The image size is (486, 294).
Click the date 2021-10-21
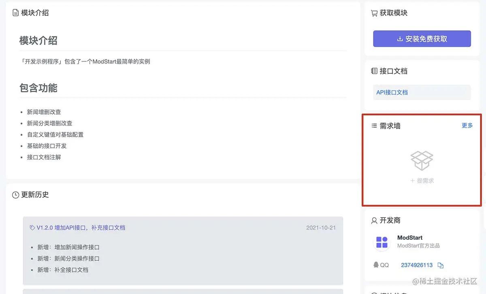(321, 228)
